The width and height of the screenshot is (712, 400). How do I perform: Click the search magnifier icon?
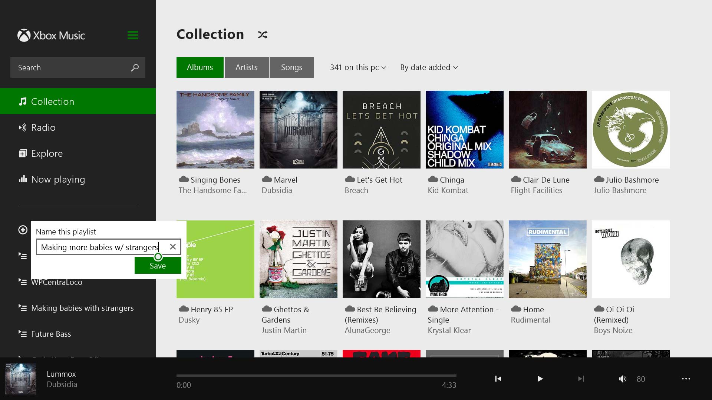pos(135,67)
